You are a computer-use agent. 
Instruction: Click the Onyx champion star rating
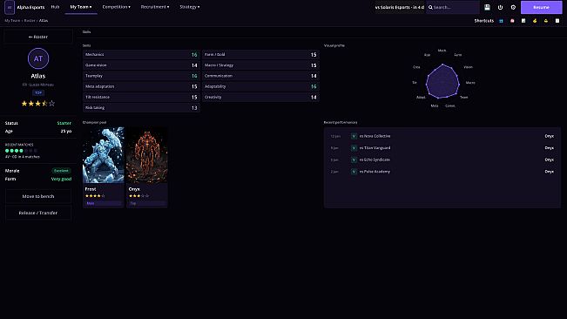[x=138, y=196]
